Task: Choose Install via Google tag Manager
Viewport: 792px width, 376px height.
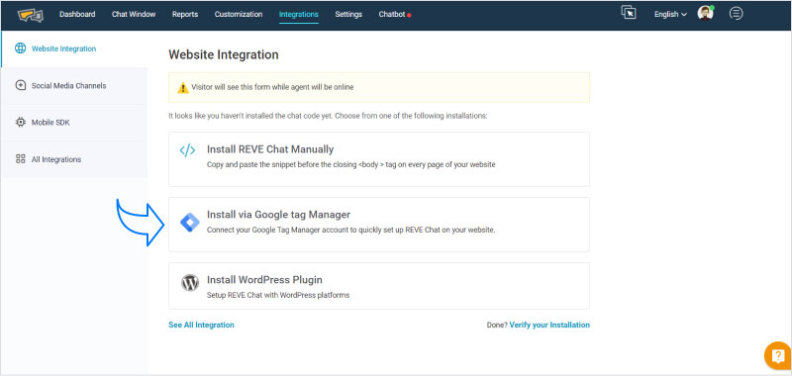Action: coord(379,224)
